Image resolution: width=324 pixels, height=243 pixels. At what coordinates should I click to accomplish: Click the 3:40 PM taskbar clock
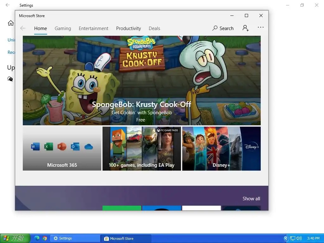[x=313, y=238]
